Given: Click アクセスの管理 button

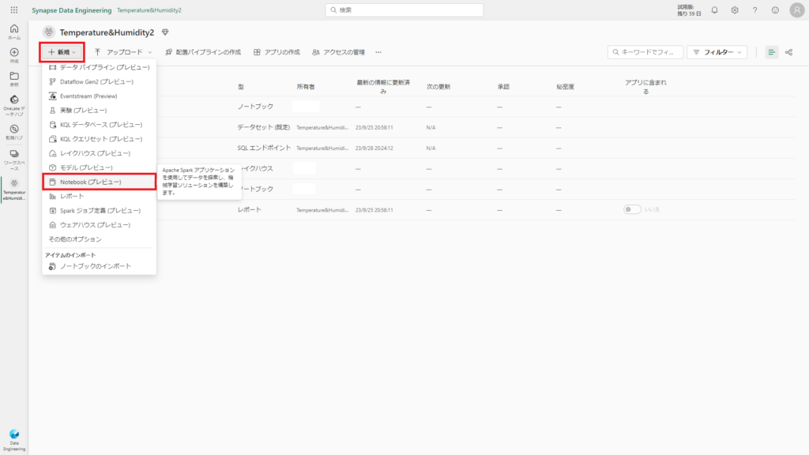Looking at the screenshot, I should tap(338, 52).
